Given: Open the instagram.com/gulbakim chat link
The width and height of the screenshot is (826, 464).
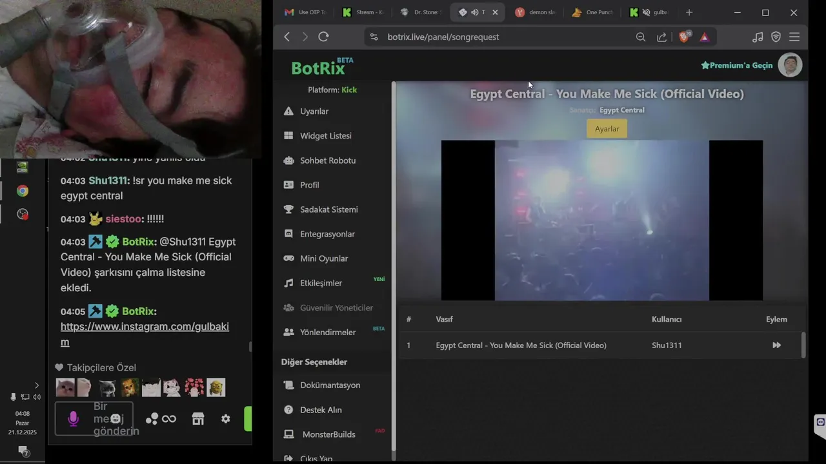Looking at the screenshot, I should [x=145, y=334].
